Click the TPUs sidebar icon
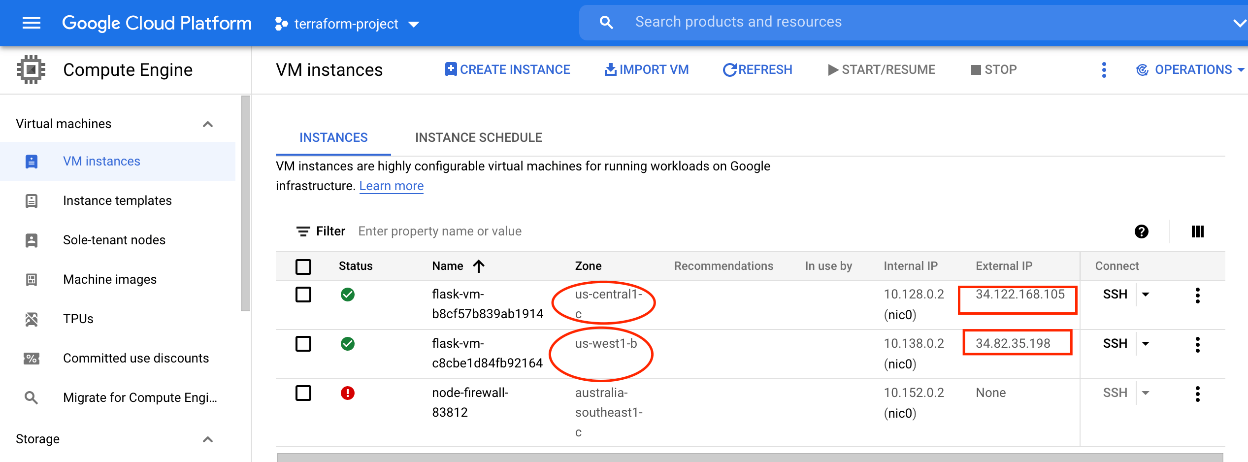This screenshot has height=462, width=1248. 32,319
